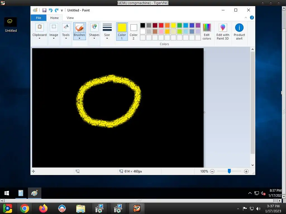Screen dimensions: 286x214
Task: Click the Clipboard paste icon
Action: 40,27
